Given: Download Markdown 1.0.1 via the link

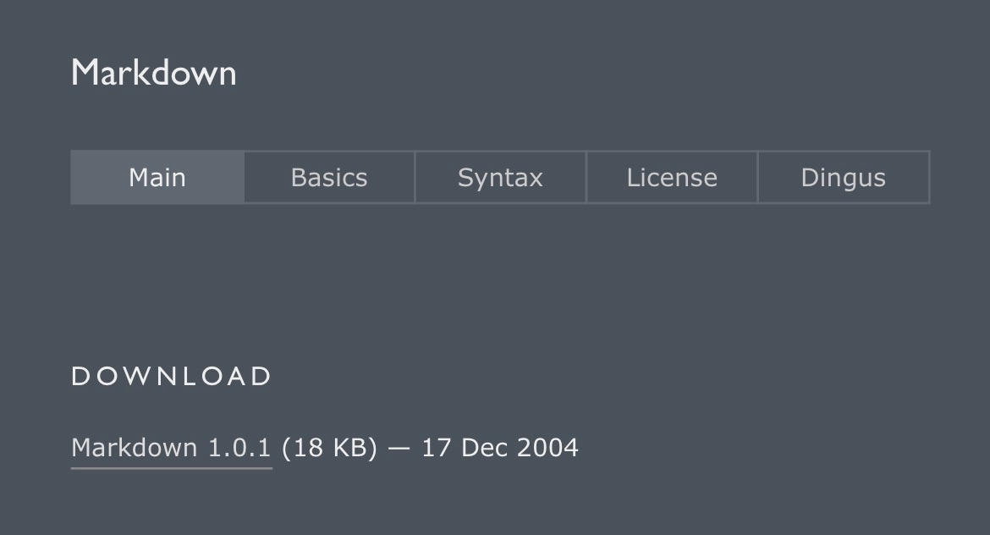Looking at the screenshot, I should pyautogui.click(x=171, y=448).
